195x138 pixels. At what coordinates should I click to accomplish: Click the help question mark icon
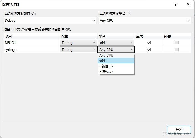point(176,4)
